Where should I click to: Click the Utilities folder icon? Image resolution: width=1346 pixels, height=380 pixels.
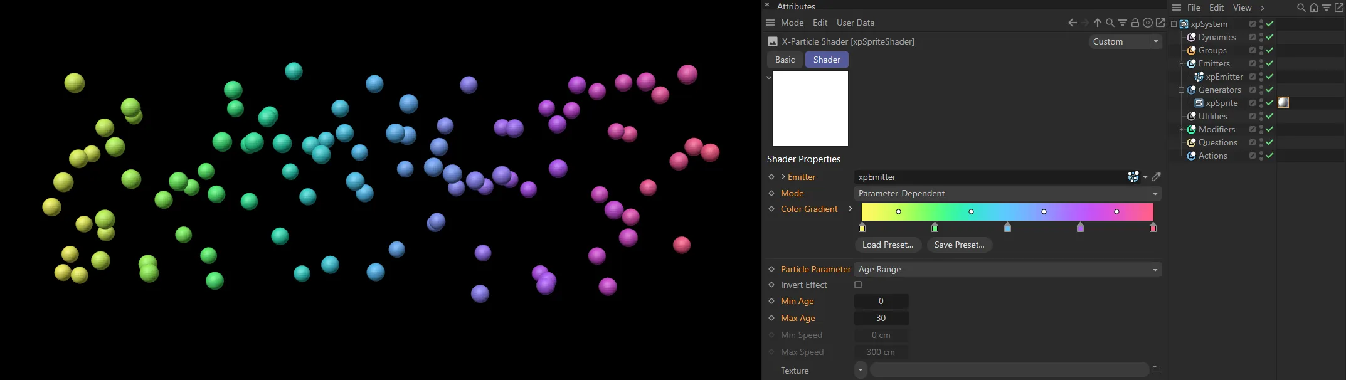coord(1191,116)
